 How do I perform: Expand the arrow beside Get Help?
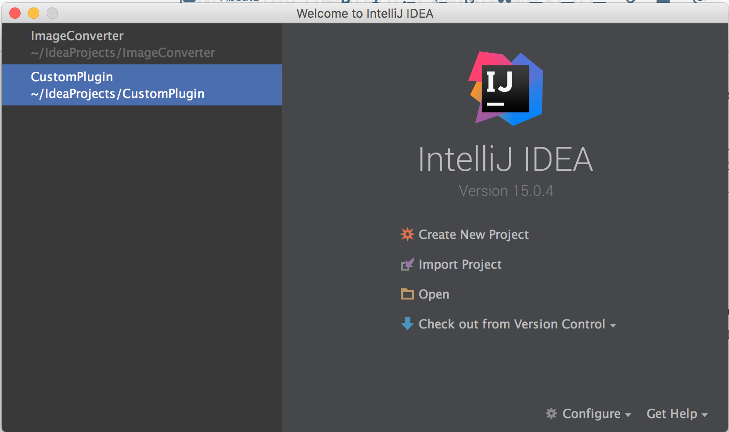click(x=704, y=415)
